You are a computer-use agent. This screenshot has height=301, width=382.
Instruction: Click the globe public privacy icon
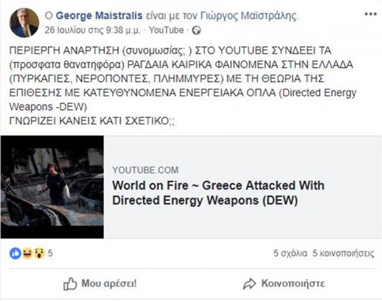(196, 29)
